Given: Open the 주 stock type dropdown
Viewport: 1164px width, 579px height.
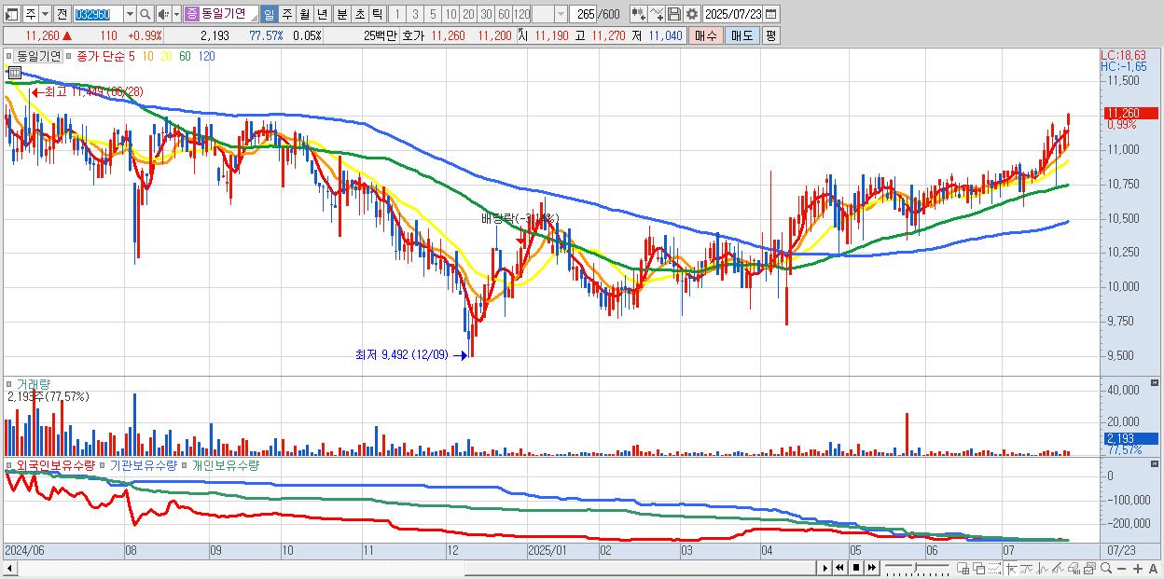Looking at the screenshot, I should click(45, 14).
